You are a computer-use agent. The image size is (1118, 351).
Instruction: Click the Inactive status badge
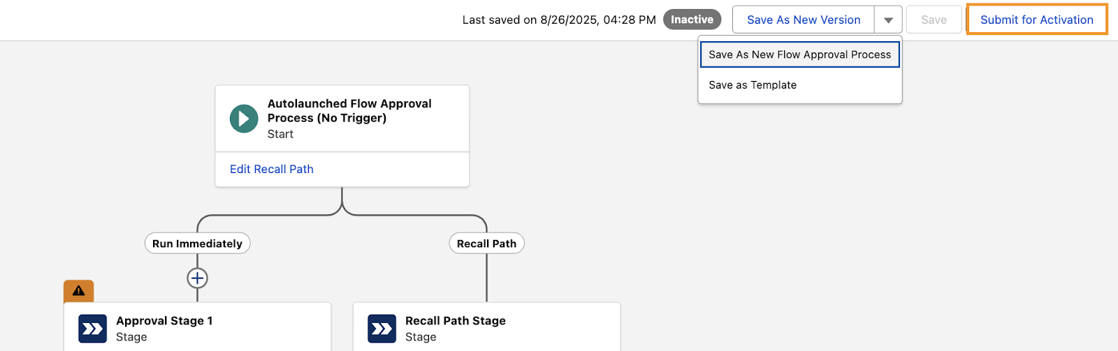[x=692, y=20]
